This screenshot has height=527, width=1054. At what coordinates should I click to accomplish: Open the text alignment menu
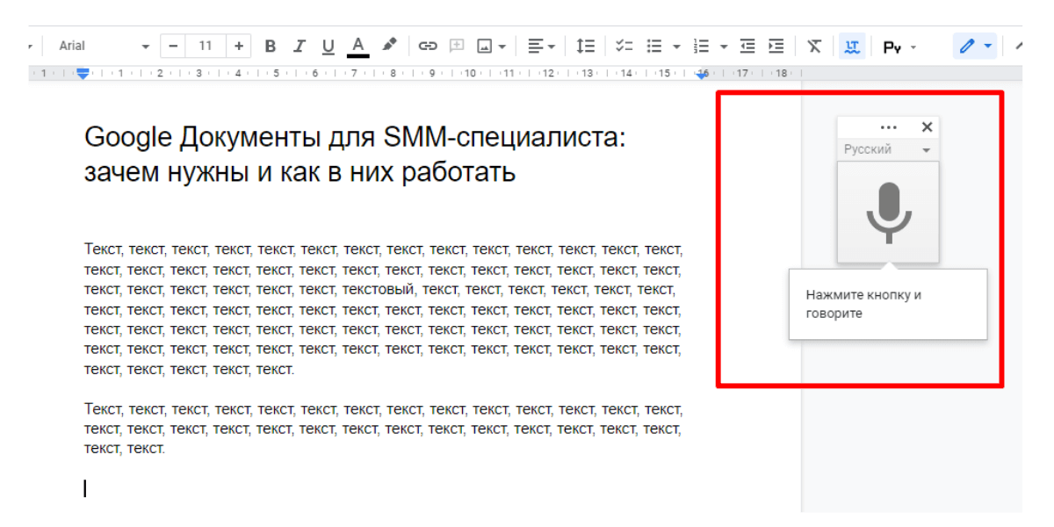tap(540, 47)
